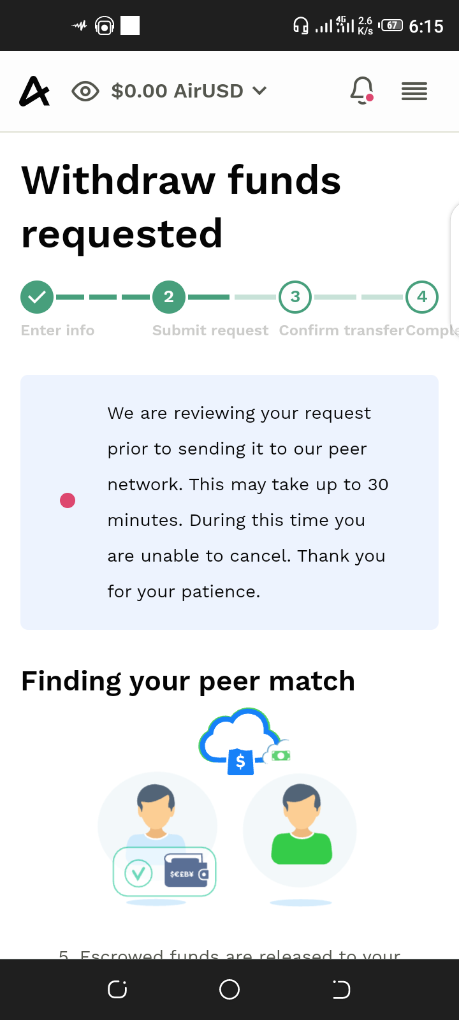Toggle balance visibility eye icon
459x1020 pixels.
85,91
